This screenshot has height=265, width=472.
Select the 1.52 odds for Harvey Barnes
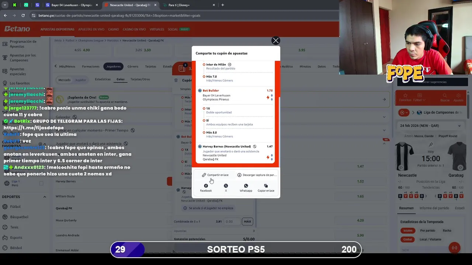(360, 181)
